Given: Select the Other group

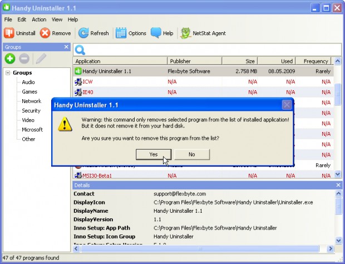Looking at the screenshot, I should pos(28,139).
